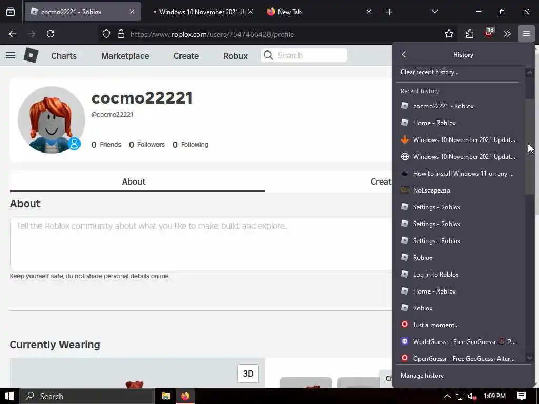Viewport: 539px width, 404px height.
Task: Go back from the History panel
Action: [404, 54]
